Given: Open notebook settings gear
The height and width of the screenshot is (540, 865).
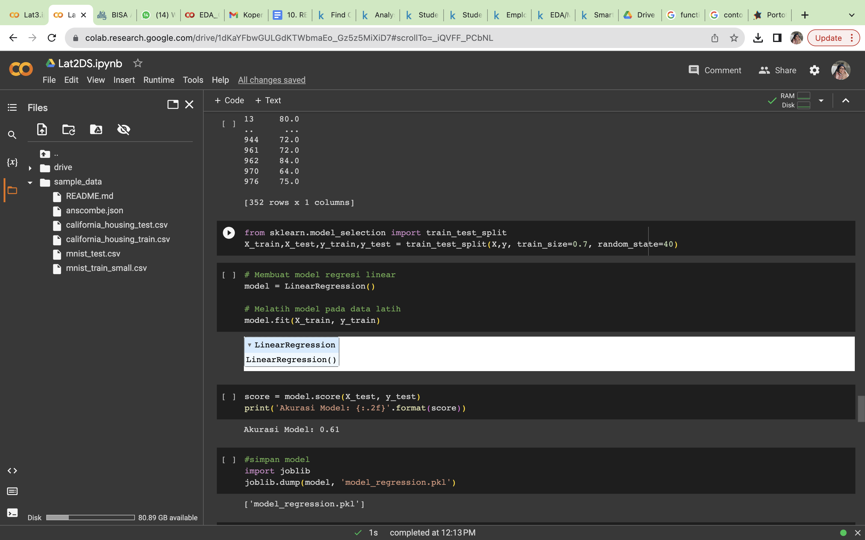Looking at the screenshot, I should coord(814,70).
